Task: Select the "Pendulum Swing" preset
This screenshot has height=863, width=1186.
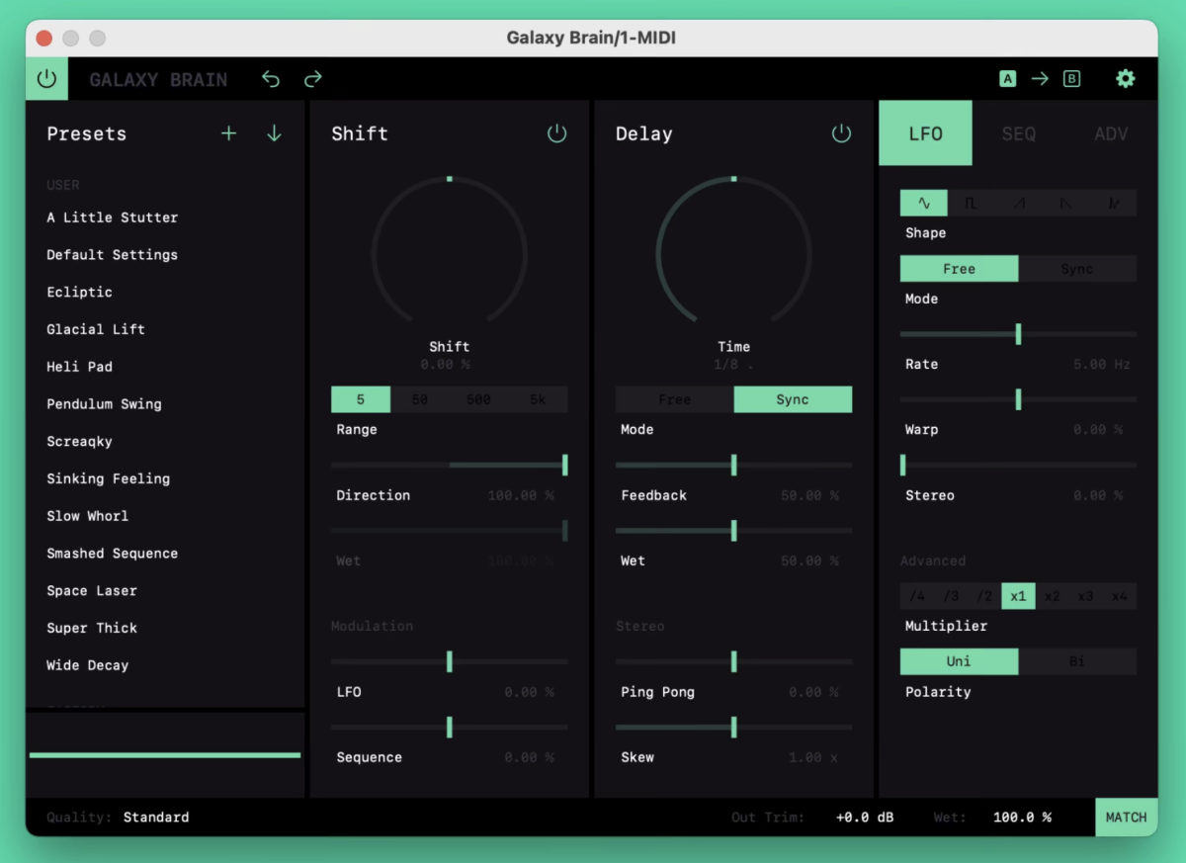Action: [104, 404]
